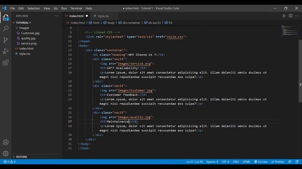Collapse the TUTORIAL 1 folder section

tap(23, 23)
